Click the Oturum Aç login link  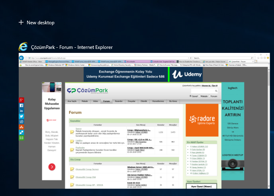[201, 85]
